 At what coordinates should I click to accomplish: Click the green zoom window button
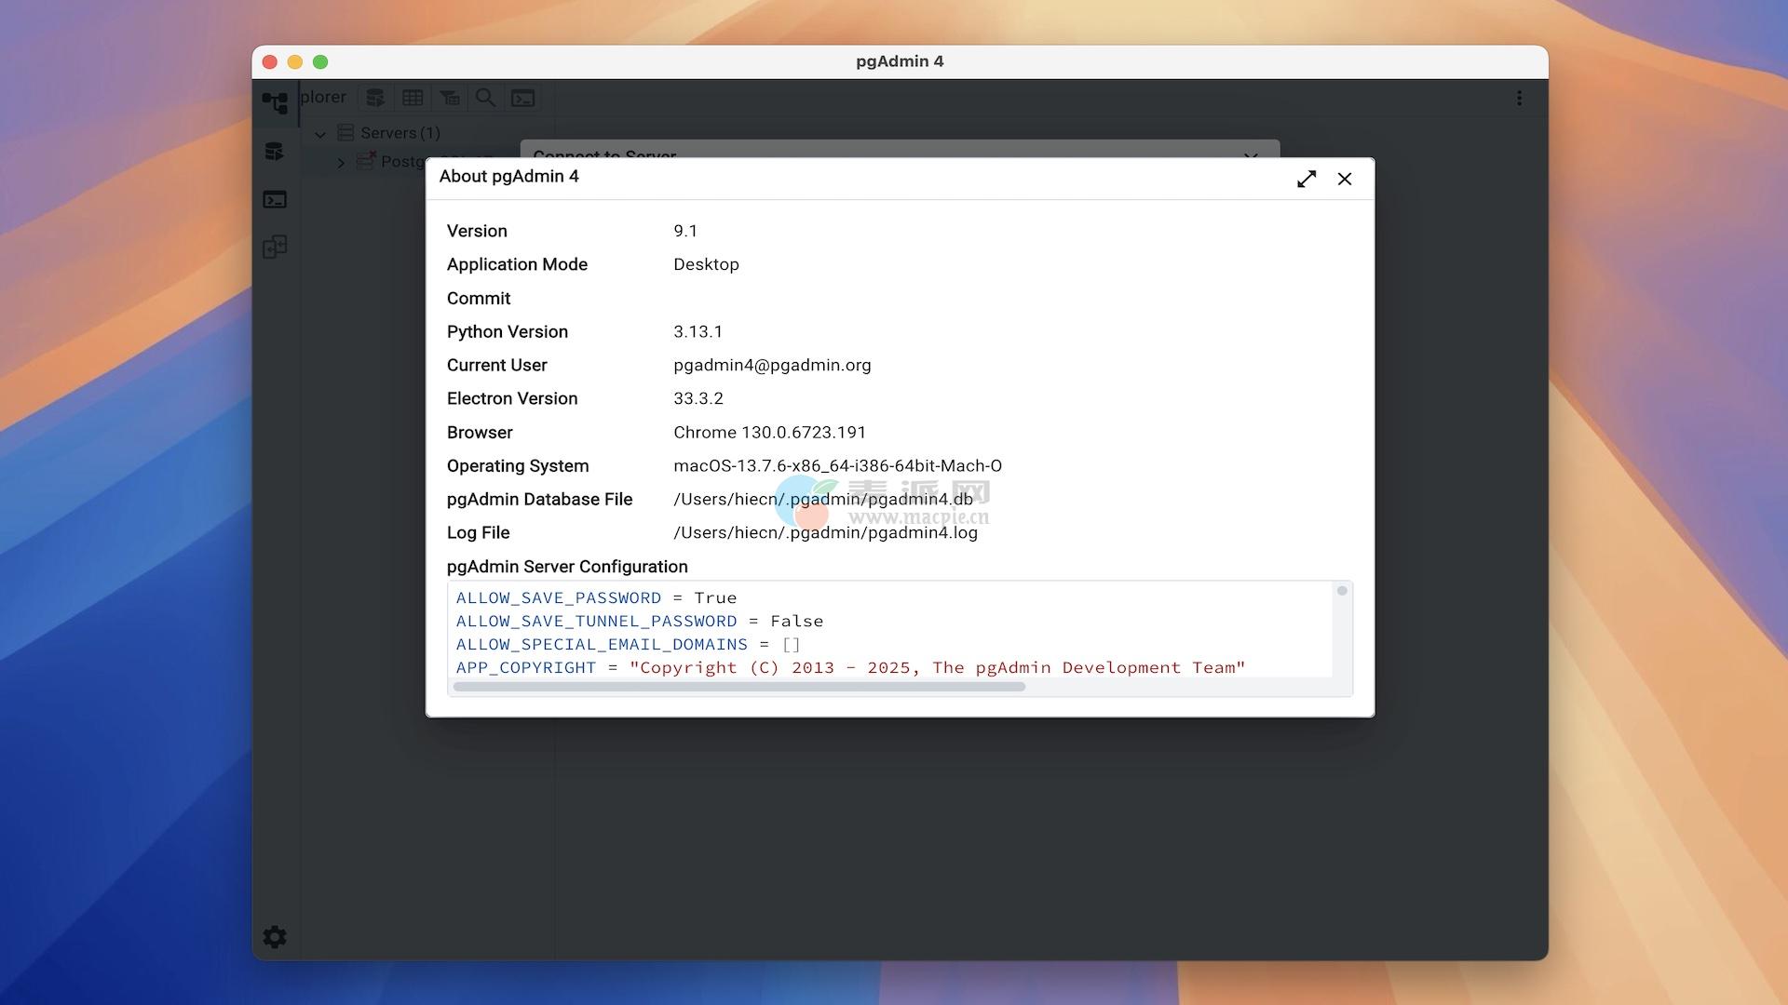coord(320,61)
